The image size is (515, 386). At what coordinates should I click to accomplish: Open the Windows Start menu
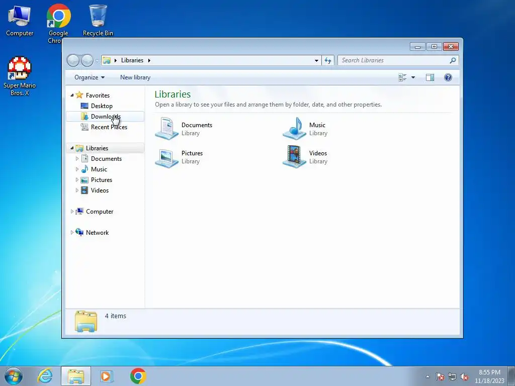pyautogui.click(x=14, y=376)
